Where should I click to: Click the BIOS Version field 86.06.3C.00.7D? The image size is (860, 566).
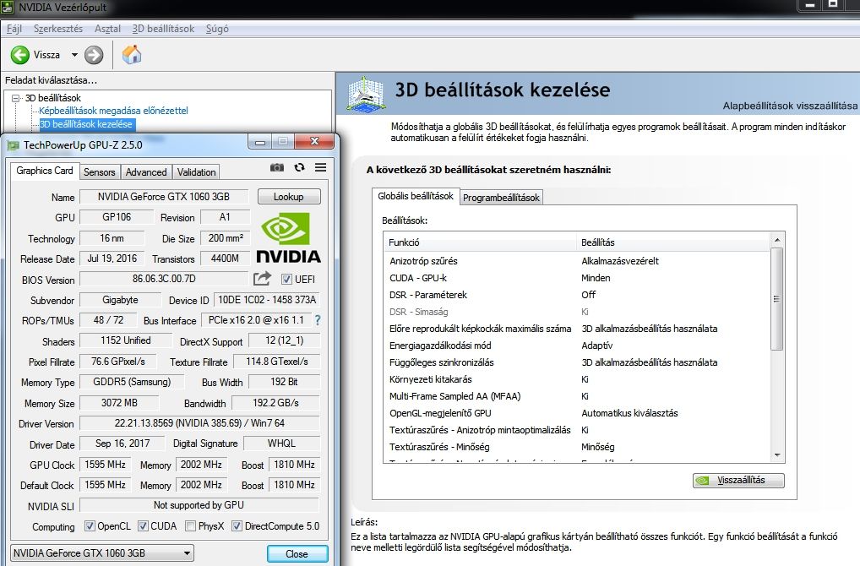(164, 279)
